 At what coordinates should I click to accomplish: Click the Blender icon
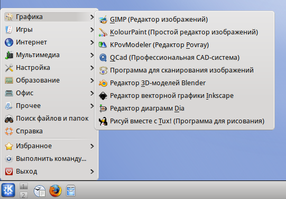click(103, 83)
